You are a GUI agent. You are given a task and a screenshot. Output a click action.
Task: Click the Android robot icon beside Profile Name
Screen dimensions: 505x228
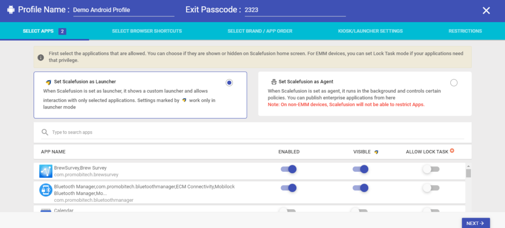(x=11, y=10)
